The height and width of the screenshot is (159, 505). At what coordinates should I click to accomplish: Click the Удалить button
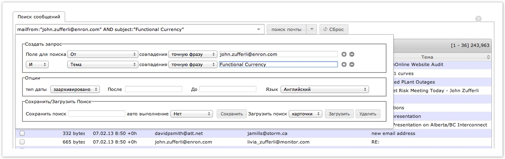pyautogui.click(x=368, y=114)
